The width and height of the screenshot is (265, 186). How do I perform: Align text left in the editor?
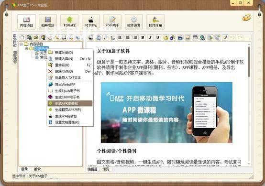(x=120, y=37)
